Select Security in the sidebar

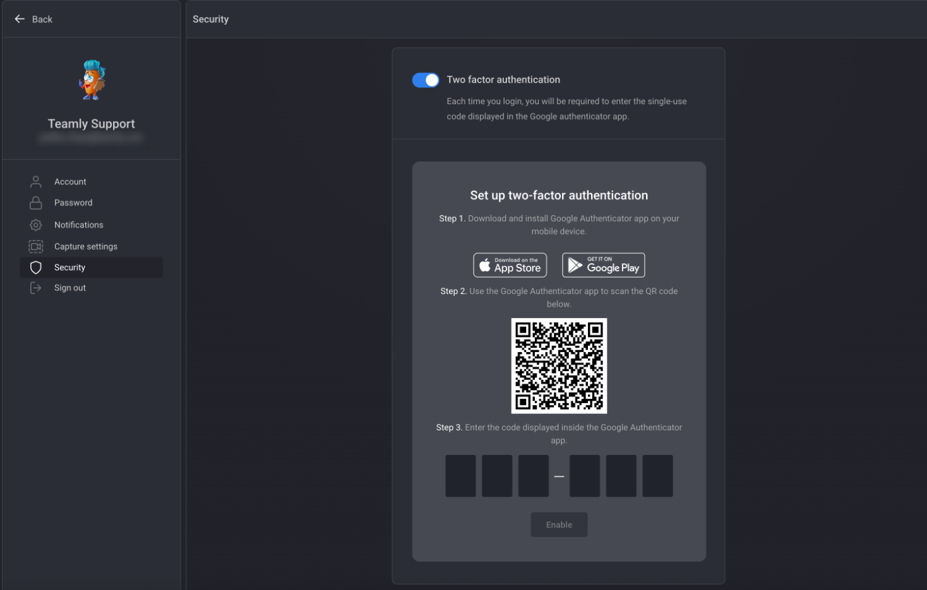92,268
